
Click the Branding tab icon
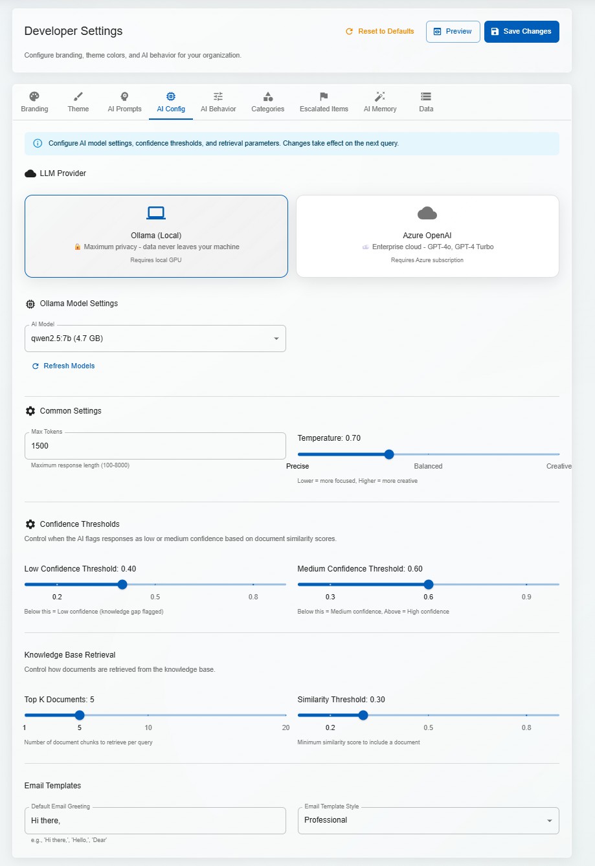point(34,96)
